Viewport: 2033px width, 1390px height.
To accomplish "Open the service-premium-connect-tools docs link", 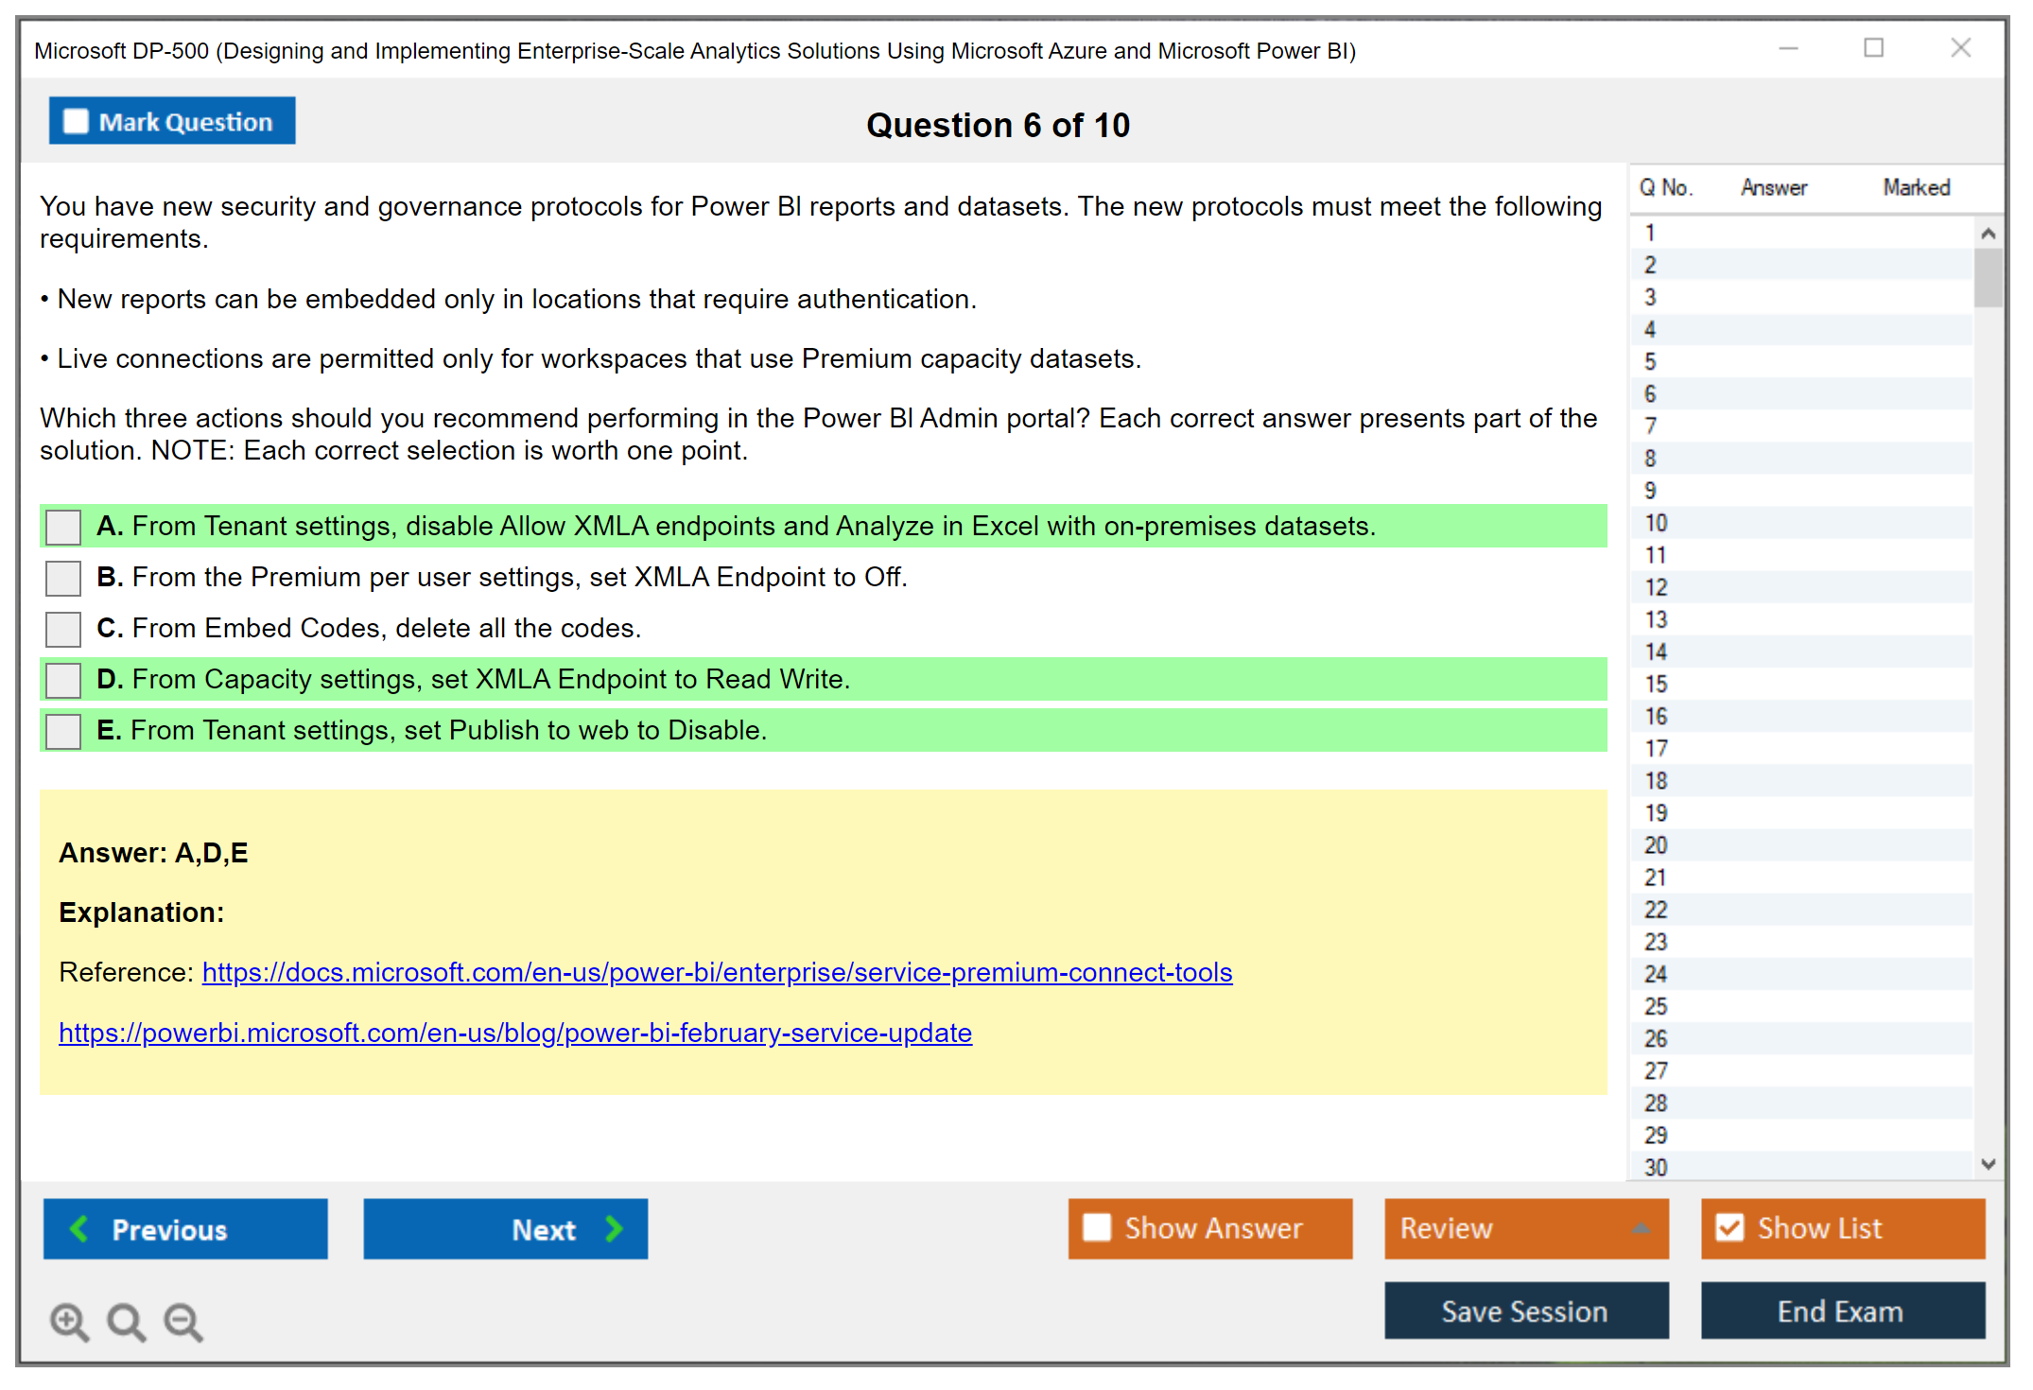I will click(x=717, y=972).
